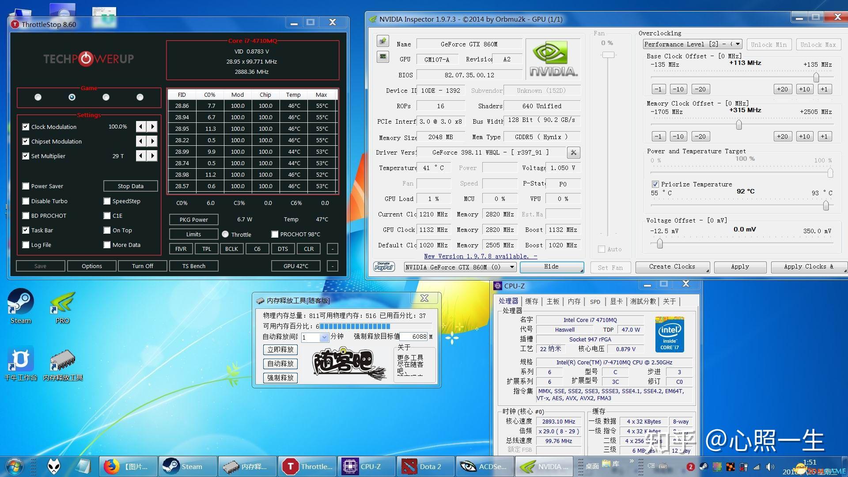Toggle the Priorize Temperature checkbox
Image resolution: width=848 pixels, height=477 pixels.
point(655,184)
